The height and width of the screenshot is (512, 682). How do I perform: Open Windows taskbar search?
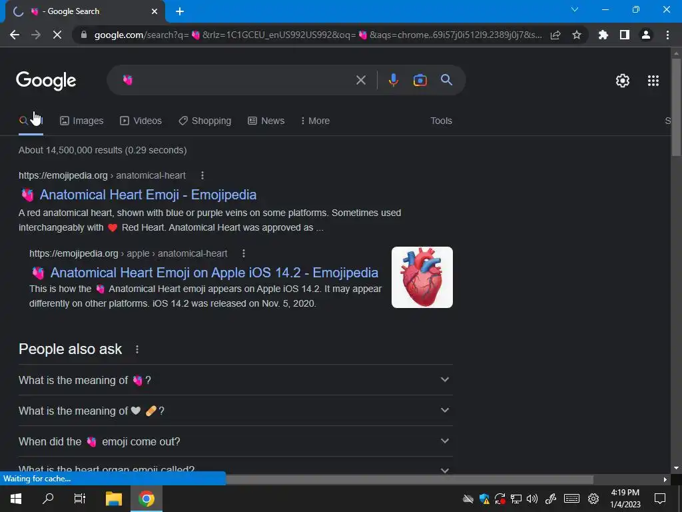[48, 499]
